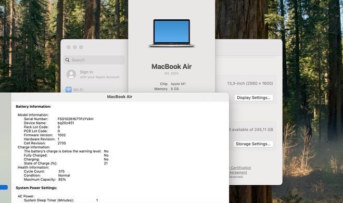Click the Battery Information heading
Screen dimensions: 343x203
[33, 107]
